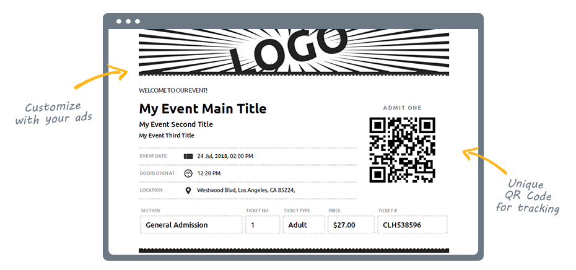The image size is (576, 270).
Task: Click the ticket icon beside event date
Action: [188, 156]
